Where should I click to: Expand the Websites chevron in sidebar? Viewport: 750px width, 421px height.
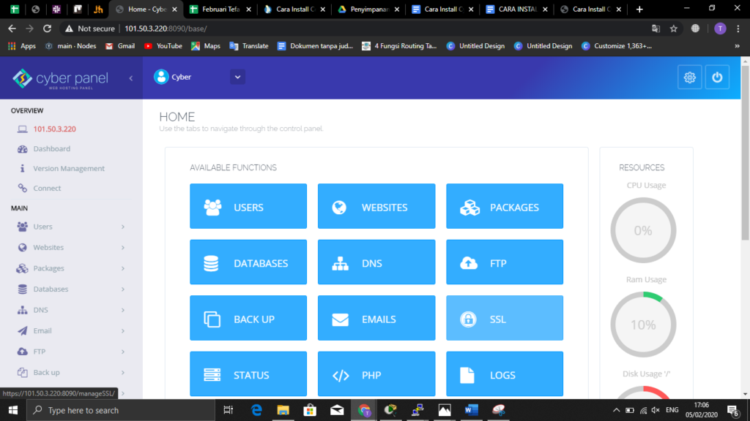pos(123,248)
